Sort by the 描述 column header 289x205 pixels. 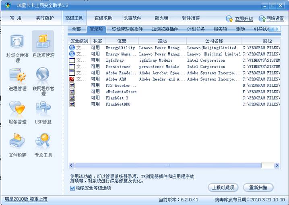[x=162, y=41]
